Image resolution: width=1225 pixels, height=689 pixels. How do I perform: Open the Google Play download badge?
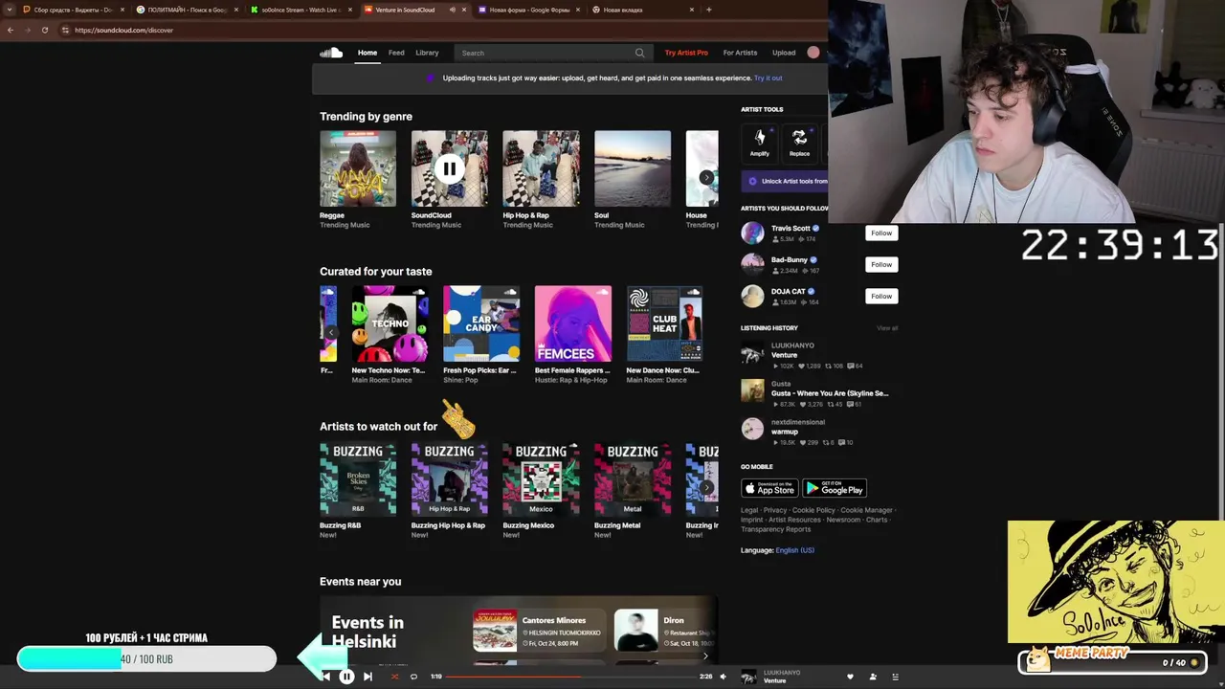tap(834, 488)
